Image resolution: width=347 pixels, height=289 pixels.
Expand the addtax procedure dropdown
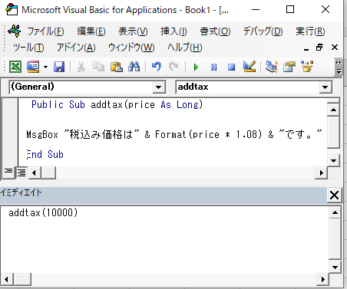click(x=325, y=87)
